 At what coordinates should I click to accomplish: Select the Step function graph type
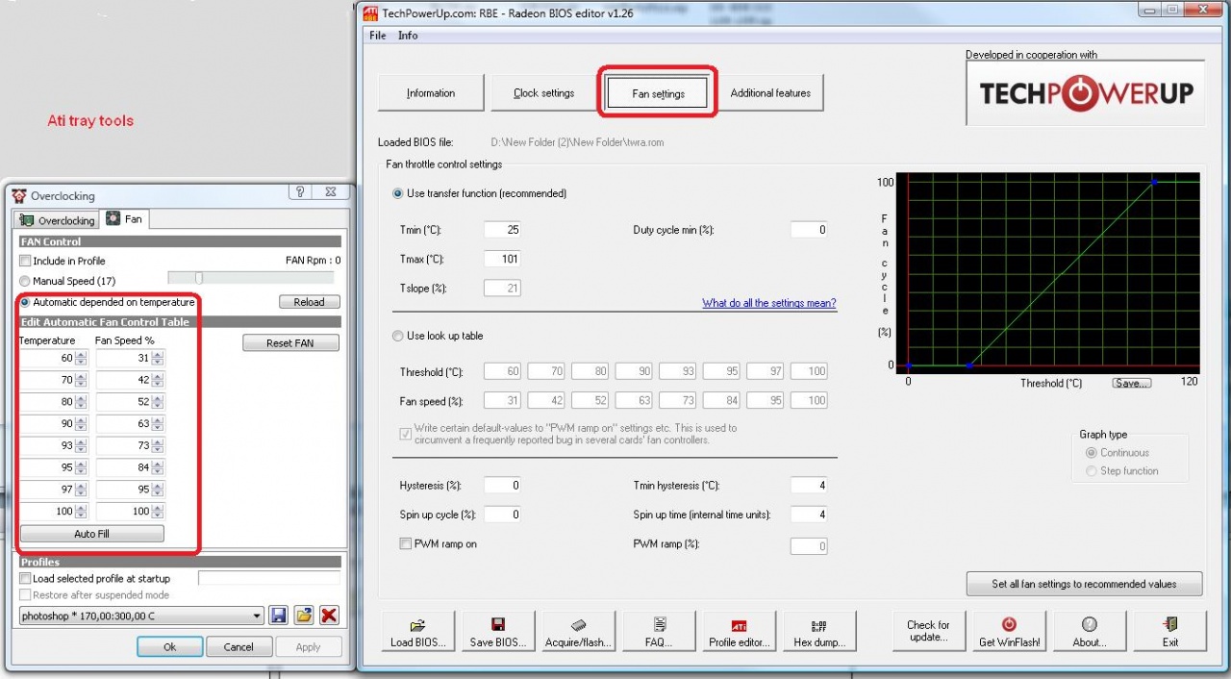point(1091,471)
